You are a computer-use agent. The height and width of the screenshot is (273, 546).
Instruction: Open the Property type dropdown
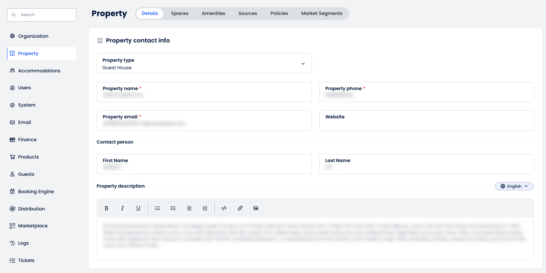click(x=204, y=63)
